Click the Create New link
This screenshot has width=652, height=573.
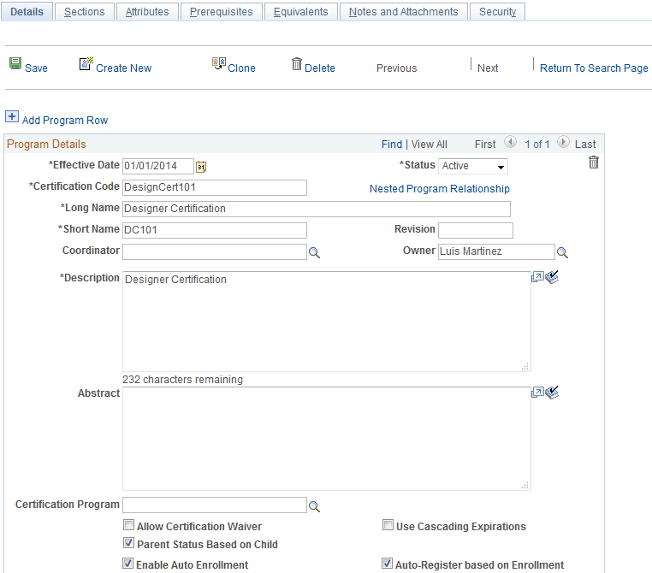pyautogui.click(x=123, y=68)
